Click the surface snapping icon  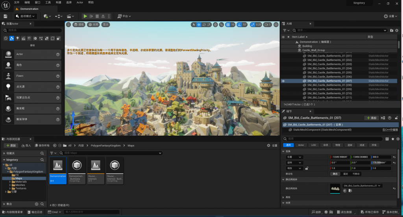[x=221, y=25]
